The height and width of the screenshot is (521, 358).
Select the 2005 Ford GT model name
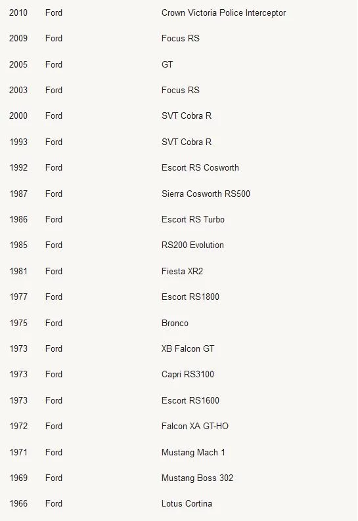coord(167,64)
